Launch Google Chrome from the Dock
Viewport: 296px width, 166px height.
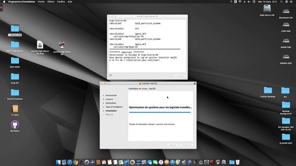[x=75, y=162]
